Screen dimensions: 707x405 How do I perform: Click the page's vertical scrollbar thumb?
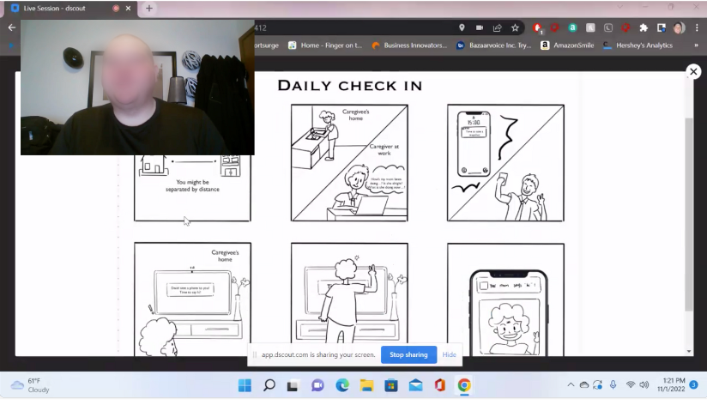click(688, 215)
